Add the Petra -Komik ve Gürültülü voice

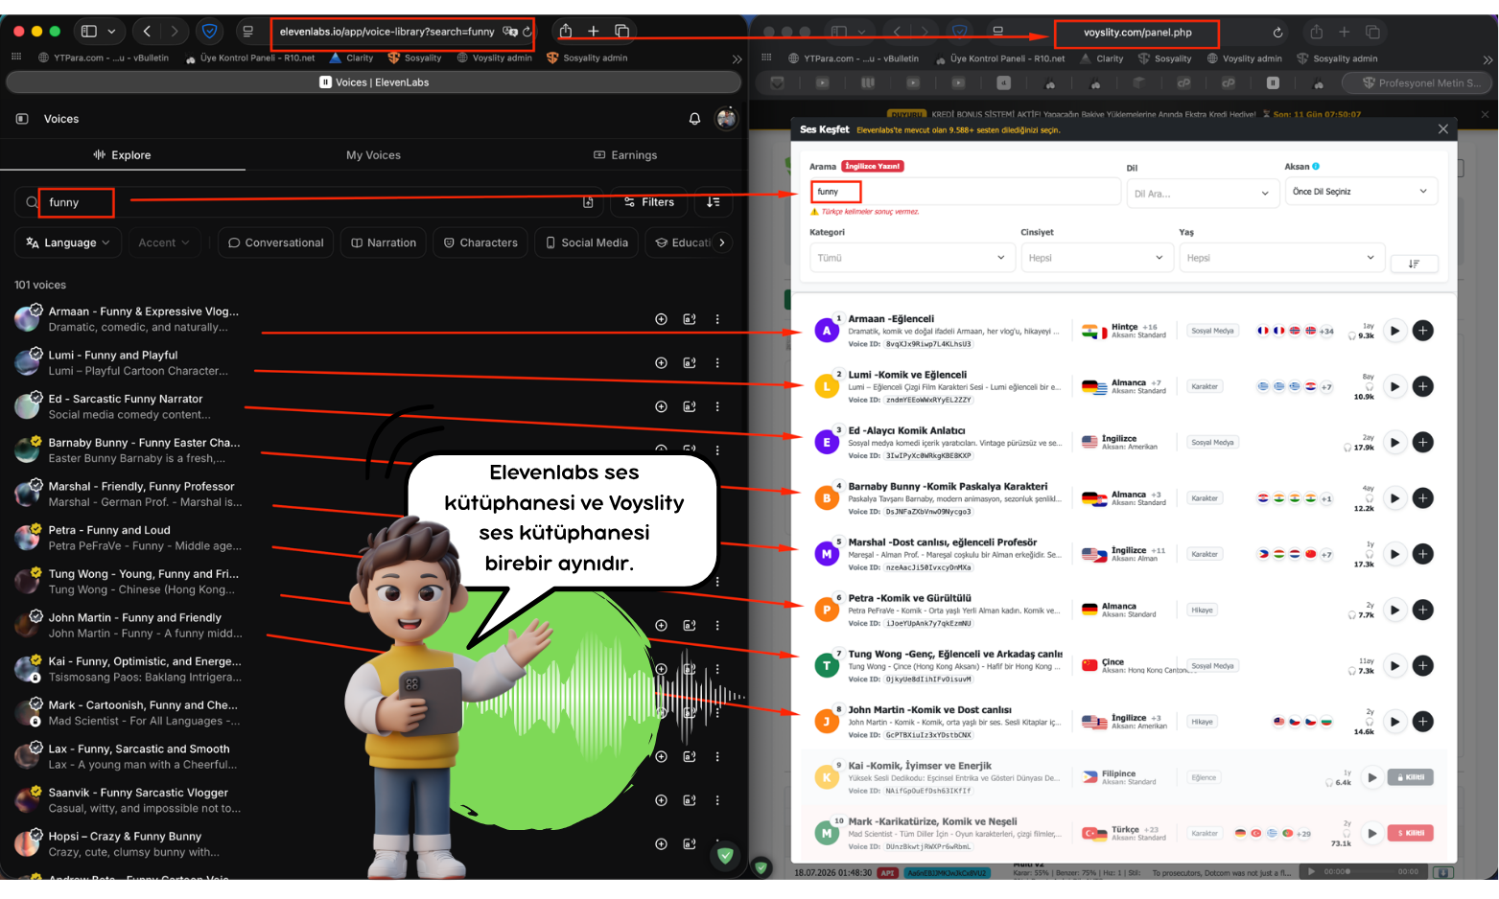pyautogui.click(x=1423, y=610)
